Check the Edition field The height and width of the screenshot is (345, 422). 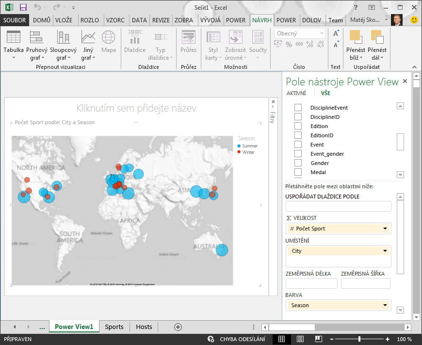tap(298, 126)
